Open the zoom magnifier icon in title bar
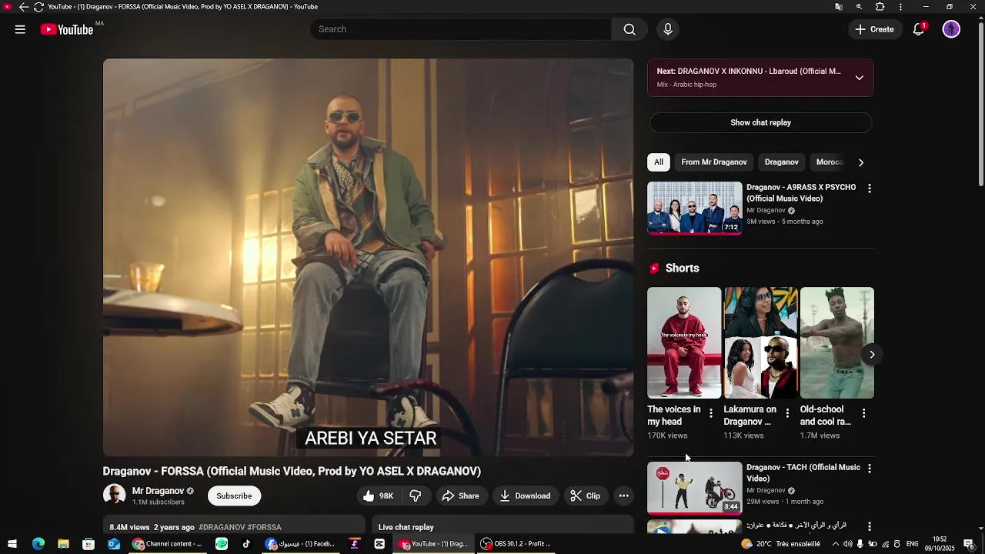 (x=859, y=7)
